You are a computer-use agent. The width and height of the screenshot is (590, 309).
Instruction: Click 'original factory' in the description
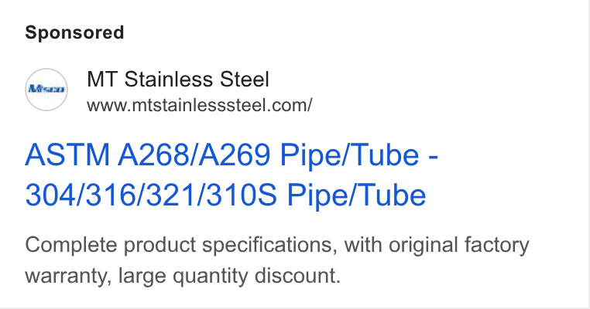click(x=459, y=245)
